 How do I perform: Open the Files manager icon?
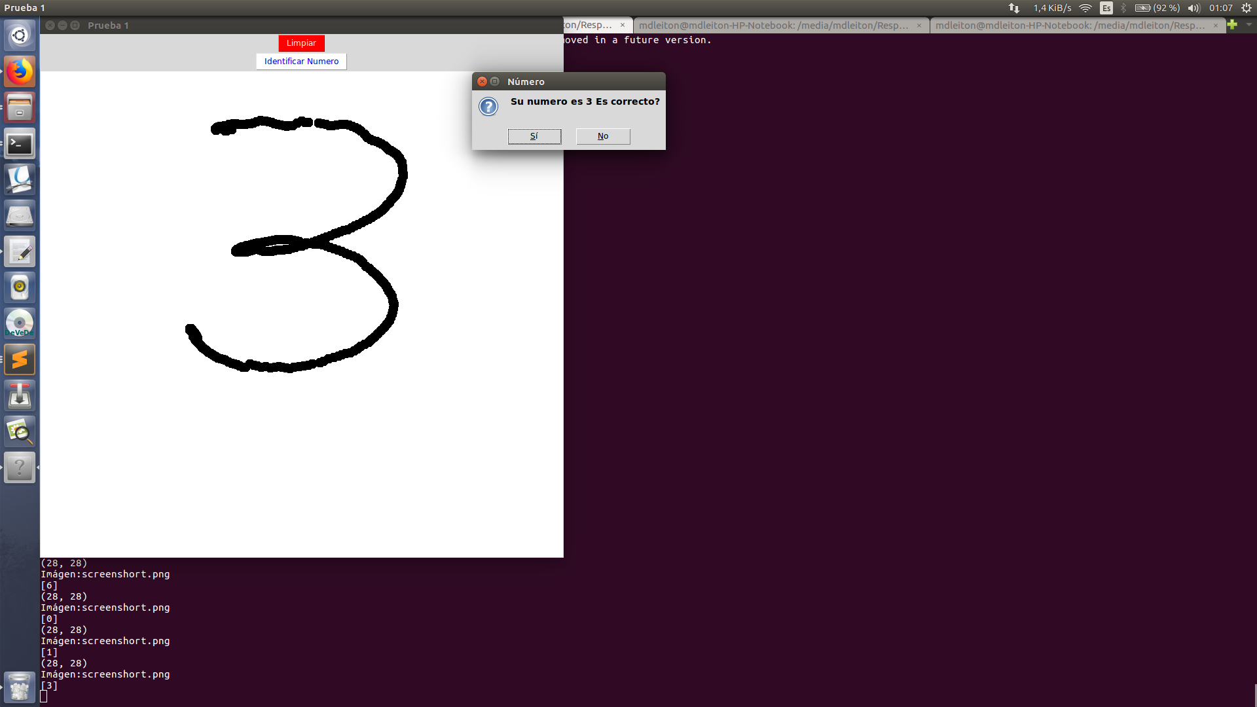(x=20, y=108)
